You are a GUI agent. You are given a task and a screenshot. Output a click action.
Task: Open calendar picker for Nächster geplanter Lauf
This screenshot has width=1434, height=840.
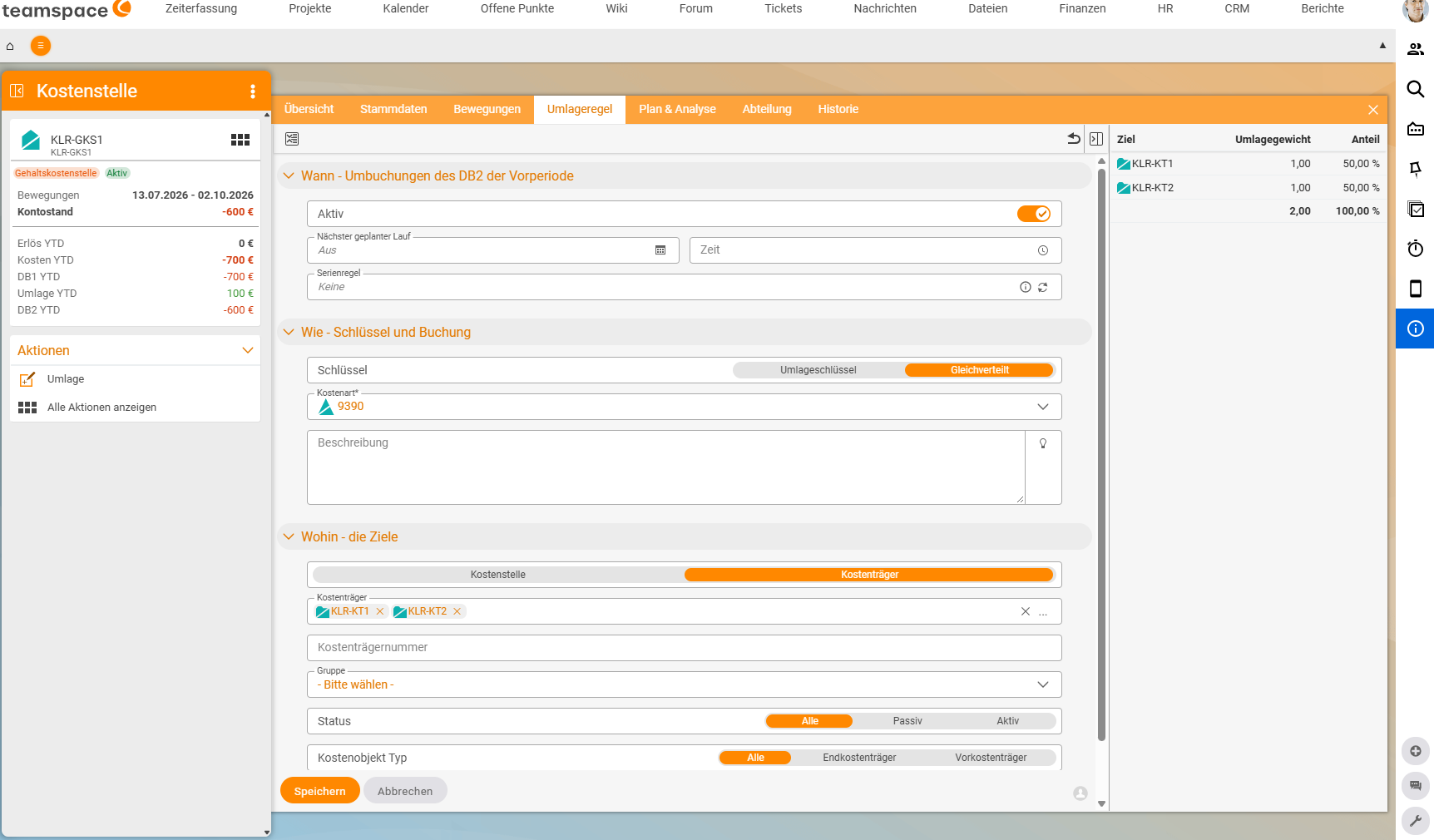(x=660, y=250)
